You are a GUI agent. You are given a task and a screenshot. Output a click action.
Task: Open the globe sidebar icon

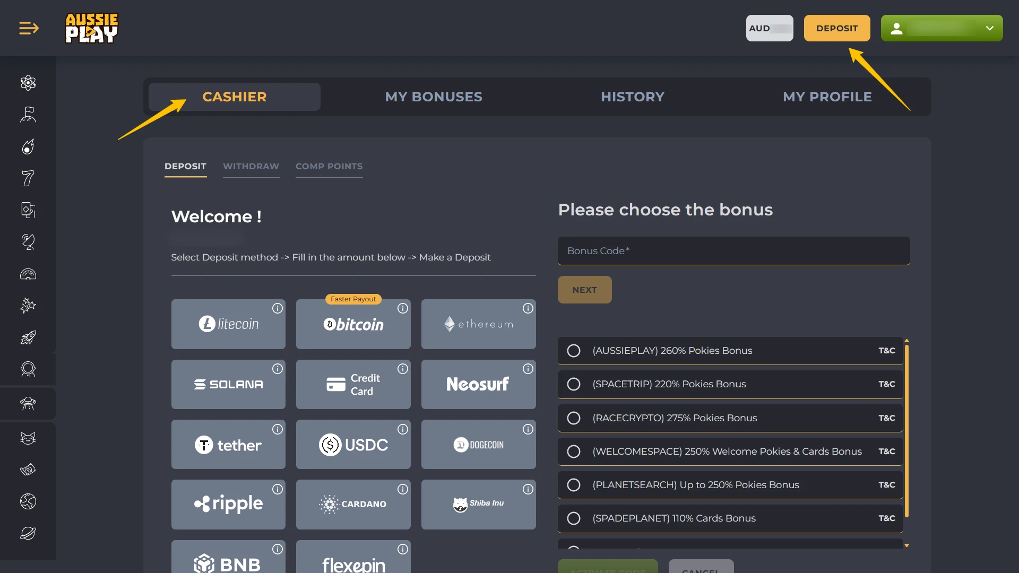pos(28,501)
